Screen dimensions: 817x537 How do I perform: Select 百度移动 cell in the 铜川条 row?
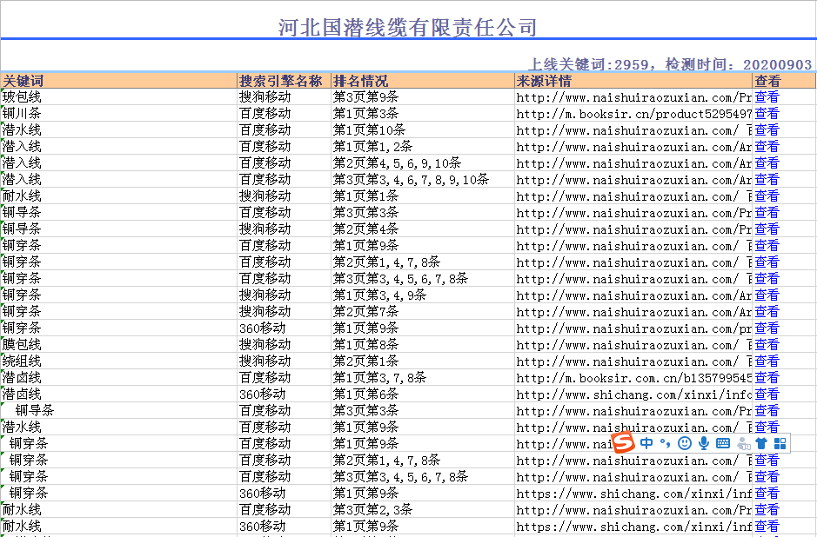click(x=284, y=114)
